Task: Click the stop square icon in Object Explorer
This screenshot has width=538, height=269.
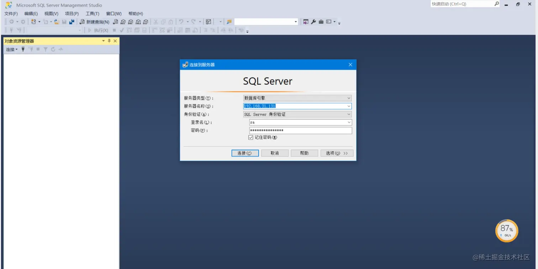Action: pyautogui.click(x=38, y=49)
